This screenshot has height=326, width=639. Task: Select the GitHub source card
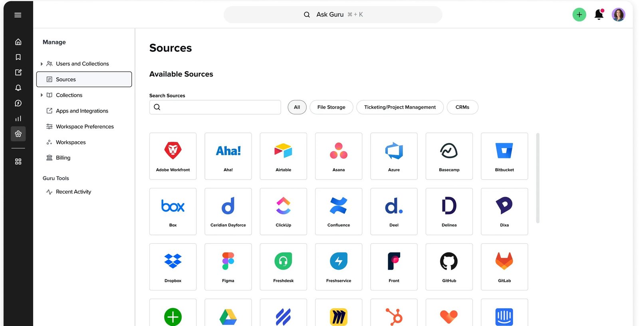point(449,267)
